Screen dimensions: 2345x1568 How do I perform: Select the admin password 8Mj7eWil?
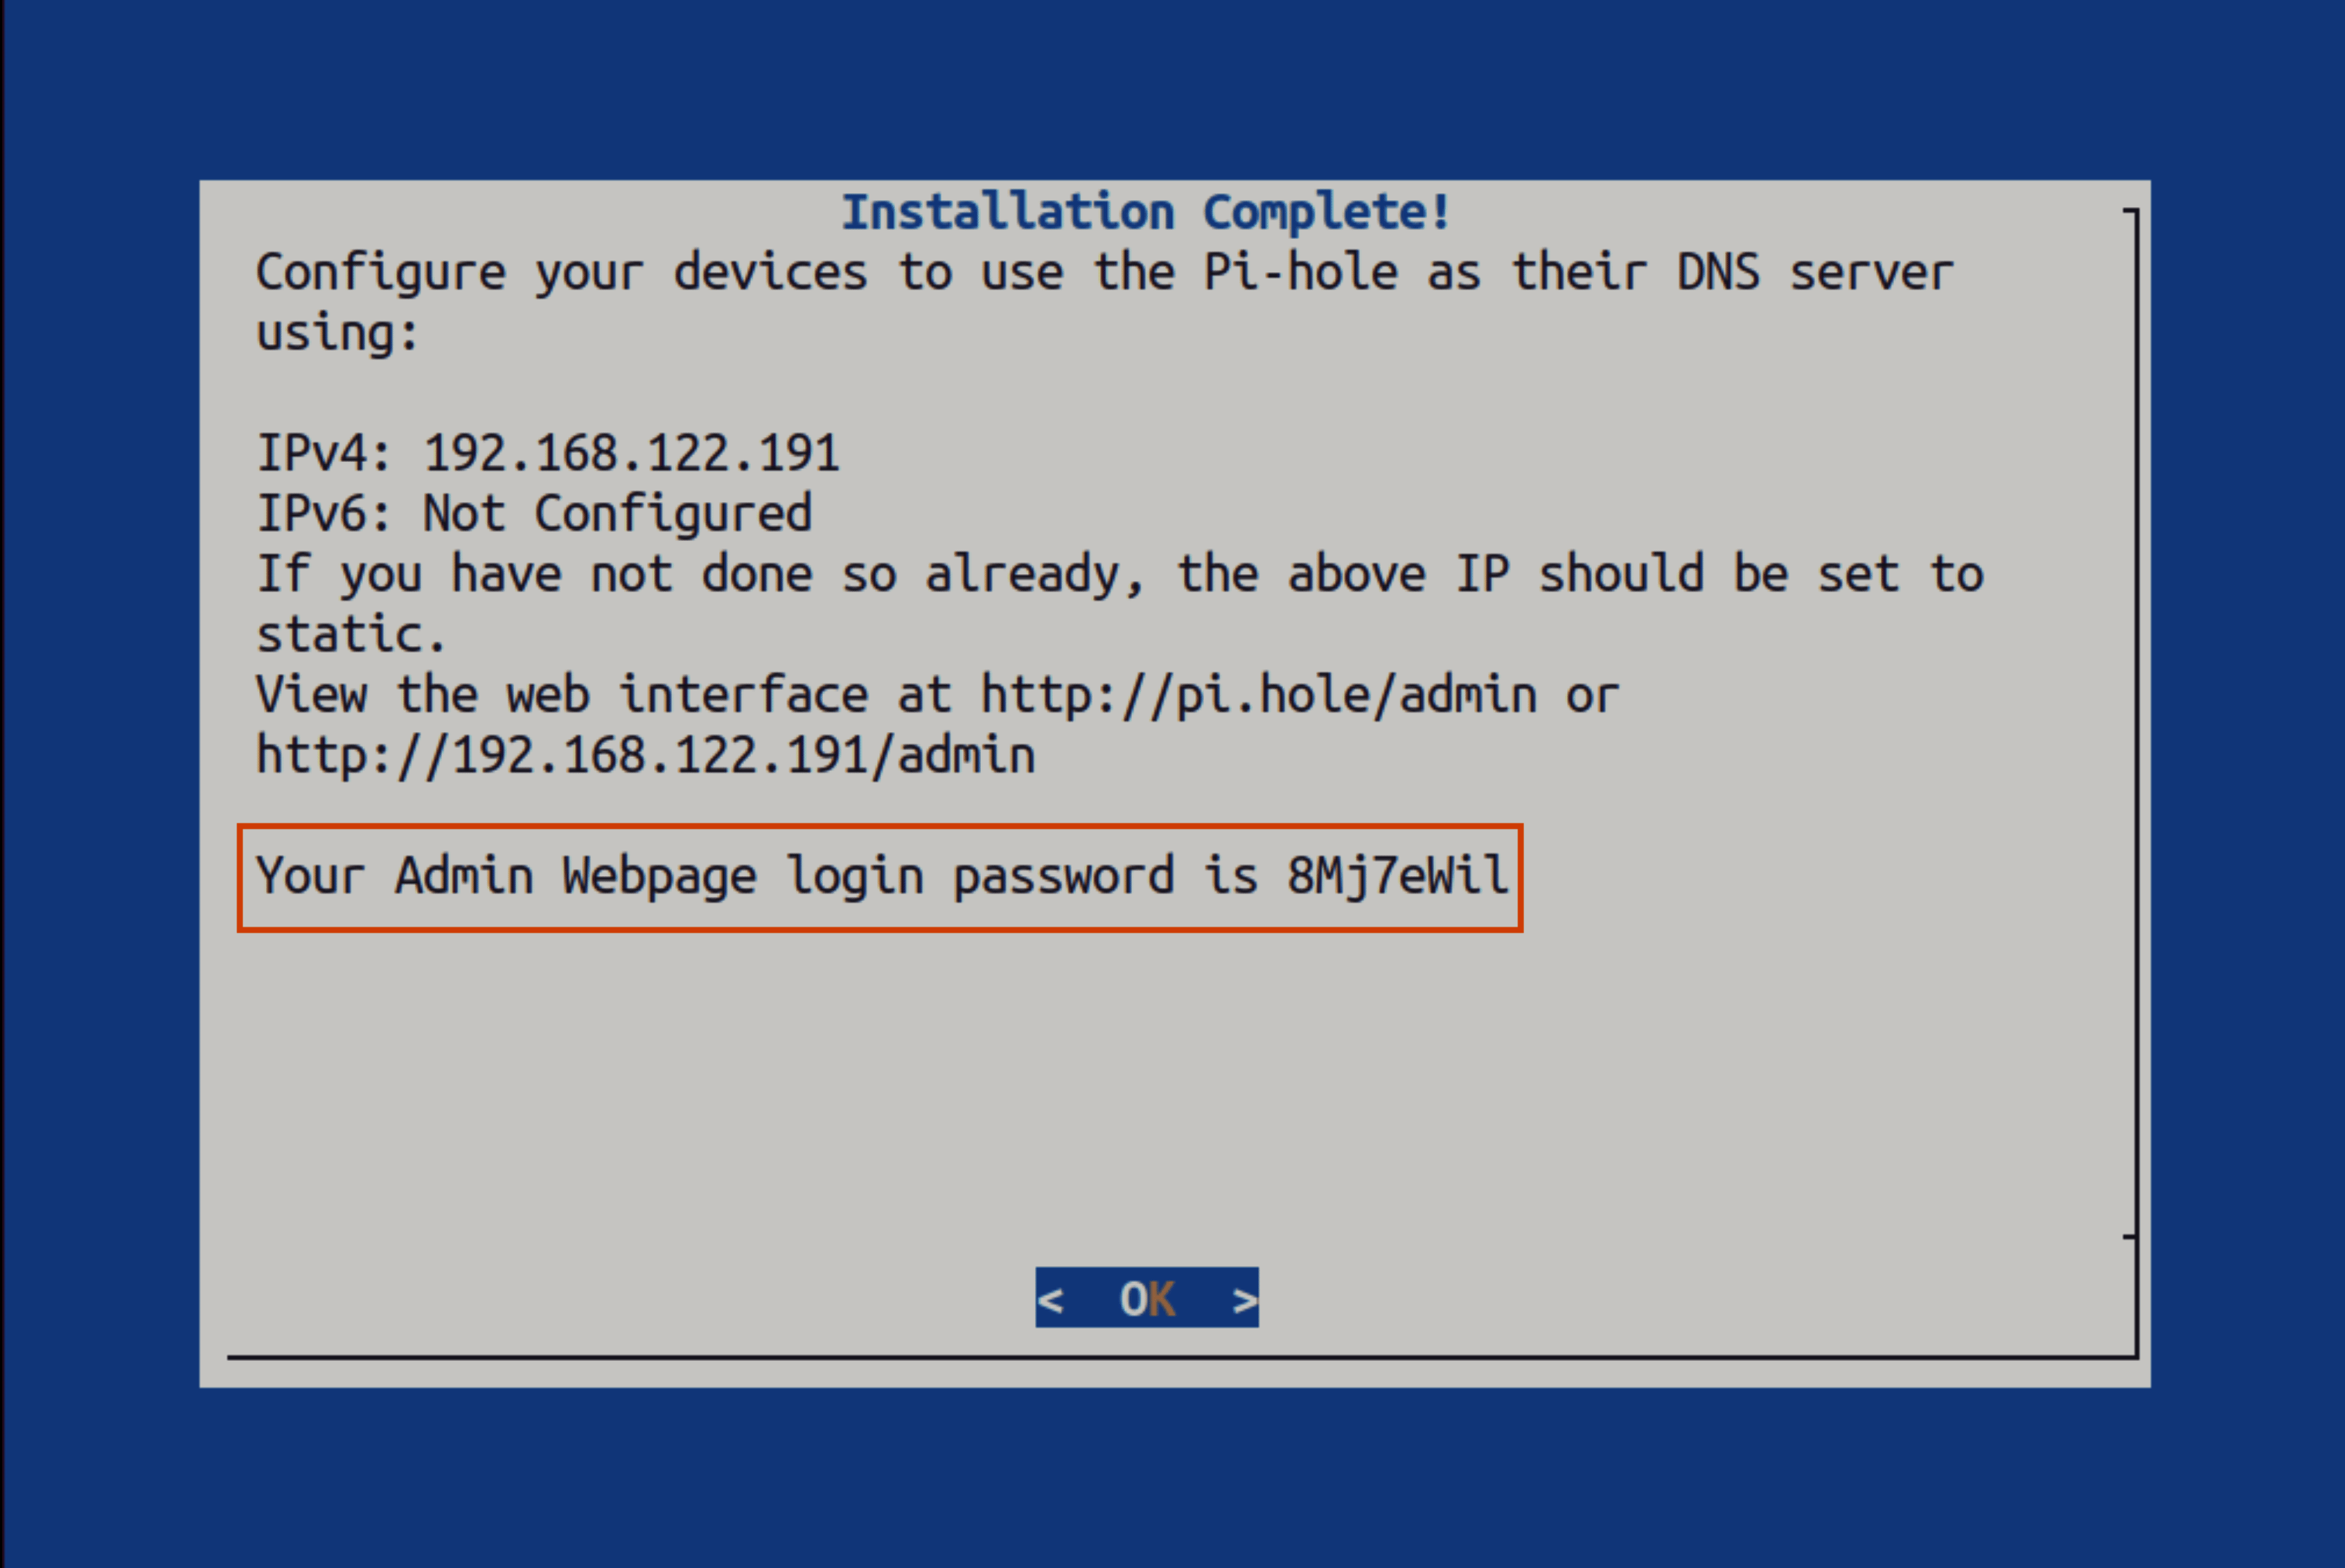[1397, 874]
